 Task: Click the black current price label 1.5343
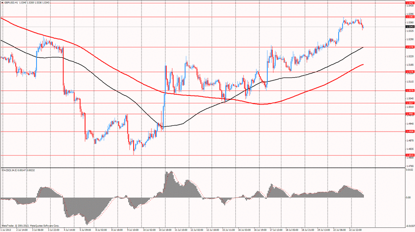[x=410, y=27]
